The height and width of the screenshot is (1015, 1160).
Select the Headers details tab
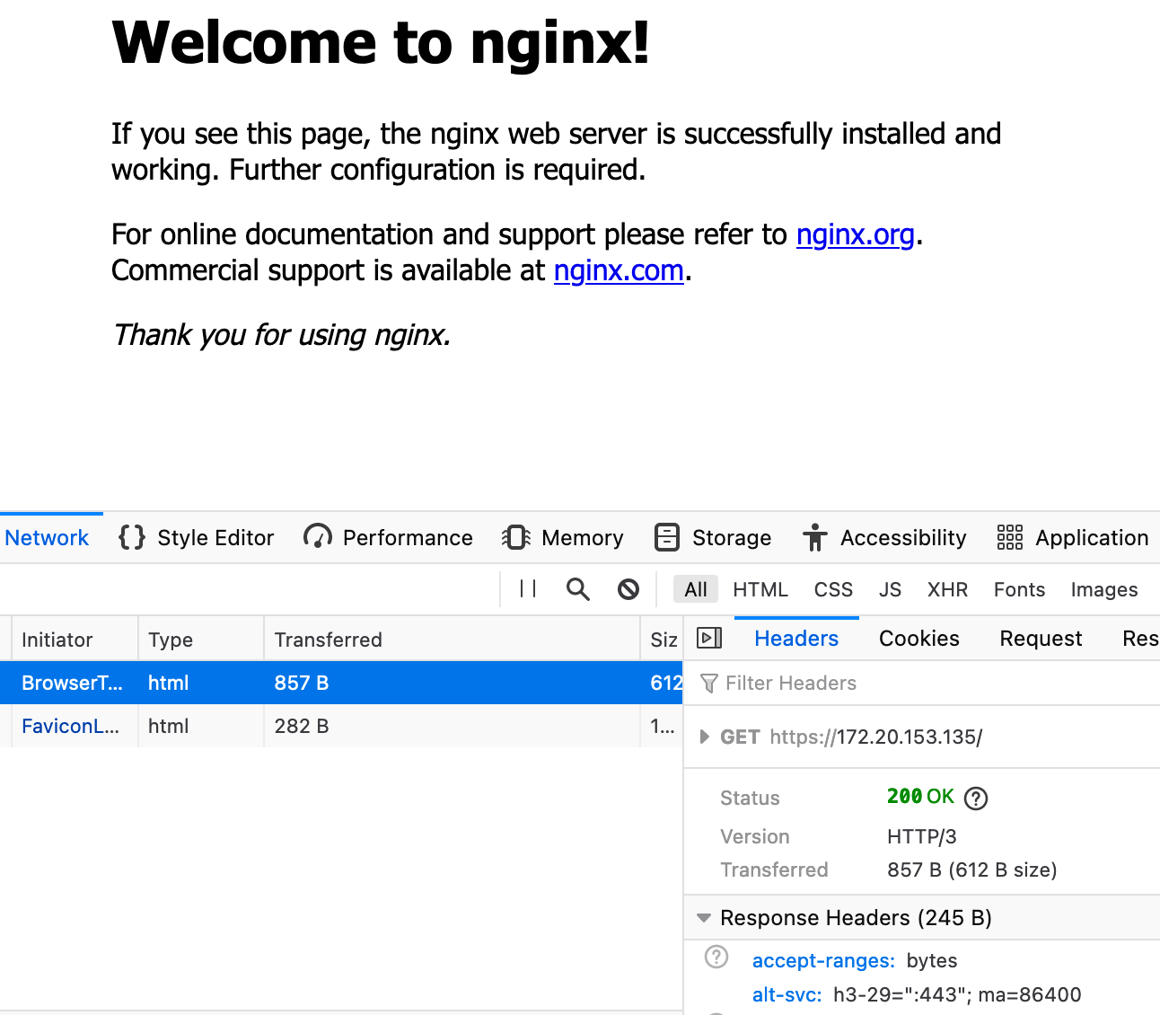click(796, 638)
